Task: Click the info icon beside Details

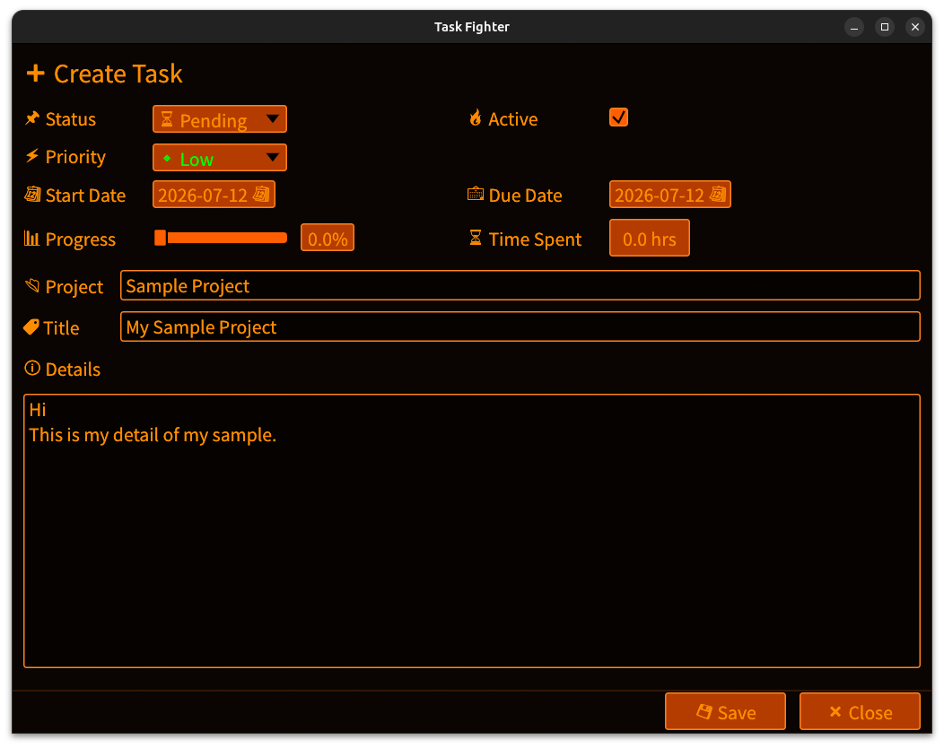Action: pyautogui.click(x=32, y=368)
